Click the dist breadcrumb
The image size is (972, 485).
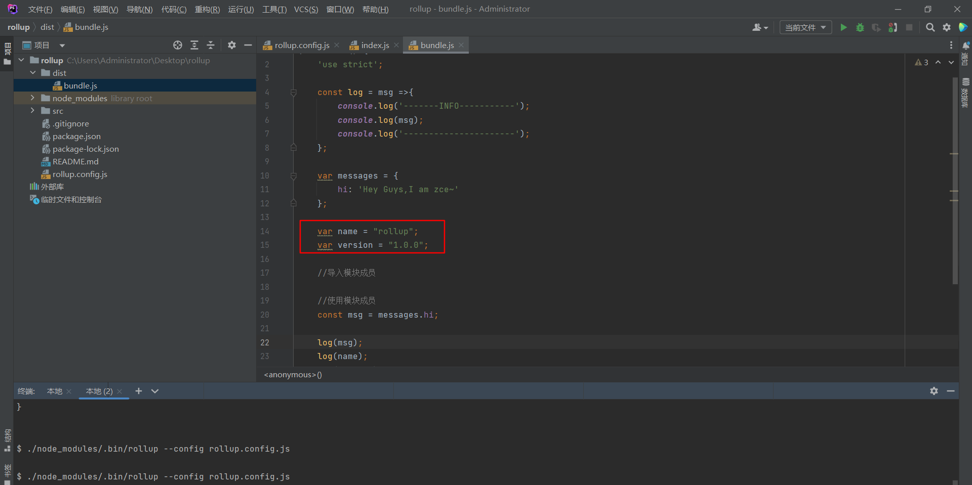(48, 27)
